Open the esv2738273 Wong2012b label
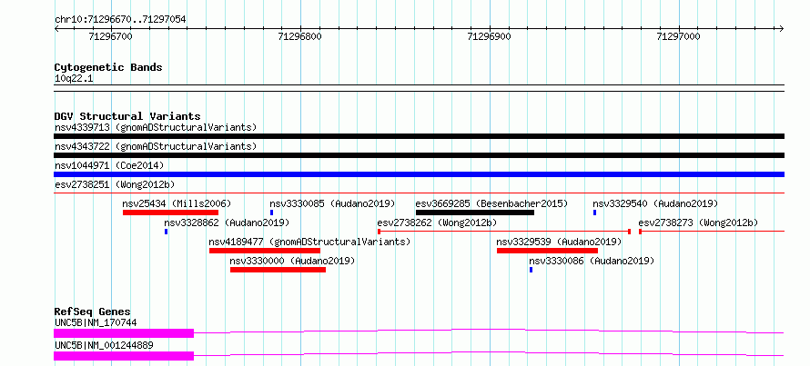 click(x=698, y=223)
